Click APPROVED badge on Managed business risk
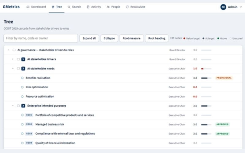This screenshot has height=153, width=245. click(222, 125)
